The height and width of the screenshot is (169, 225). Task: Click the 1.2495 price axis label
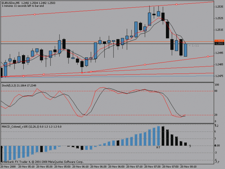tap(219, 53)
